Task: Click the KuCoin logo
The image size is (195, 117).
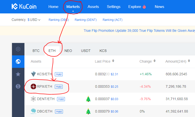Action: 24,6
